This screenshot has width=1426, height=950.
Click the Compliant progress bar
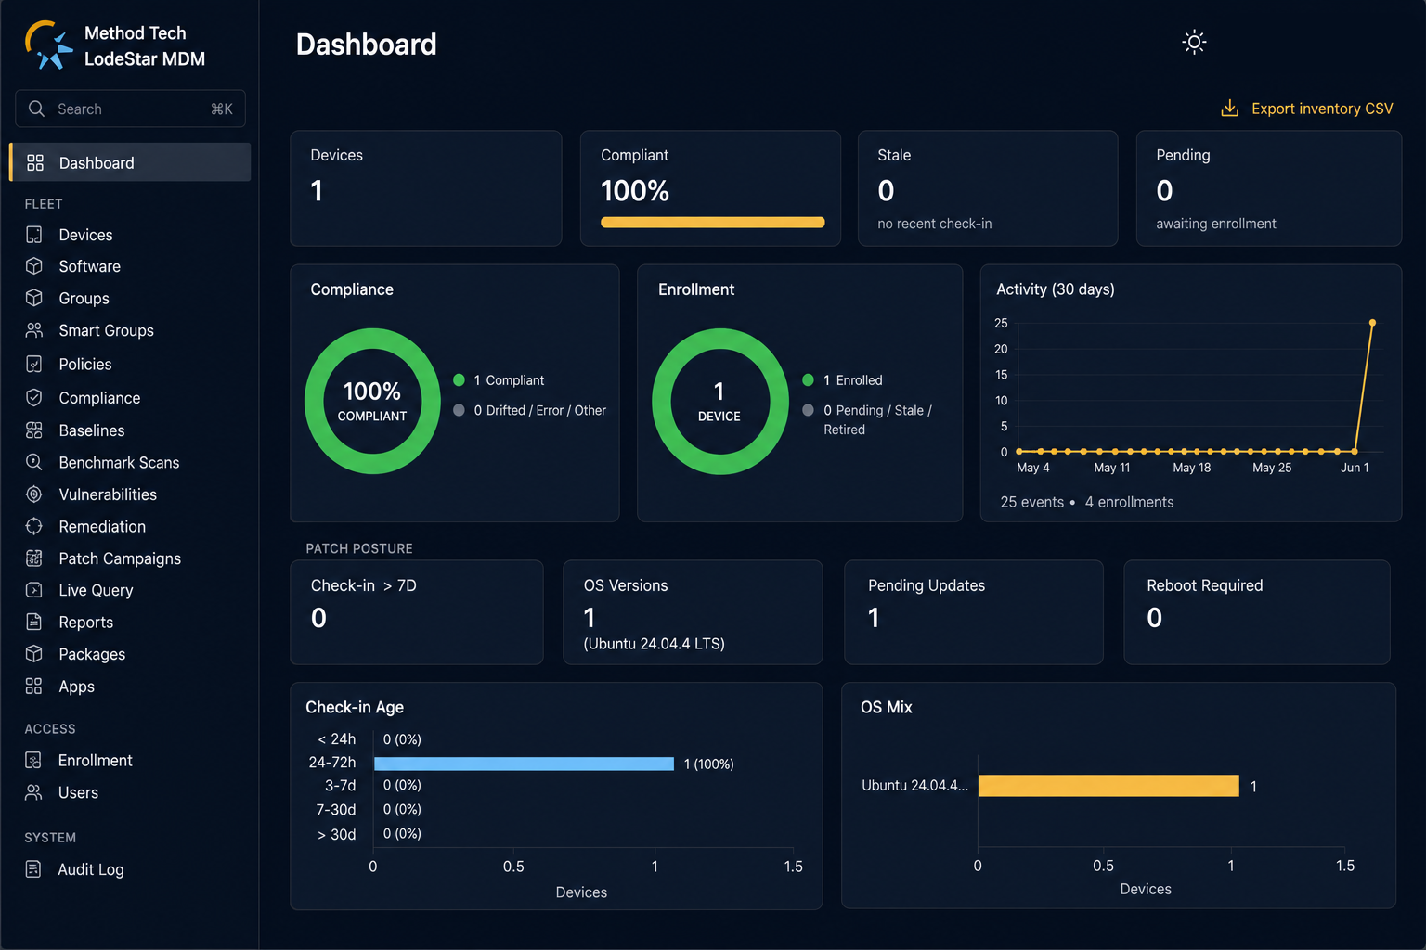click(x=713, y=223)
